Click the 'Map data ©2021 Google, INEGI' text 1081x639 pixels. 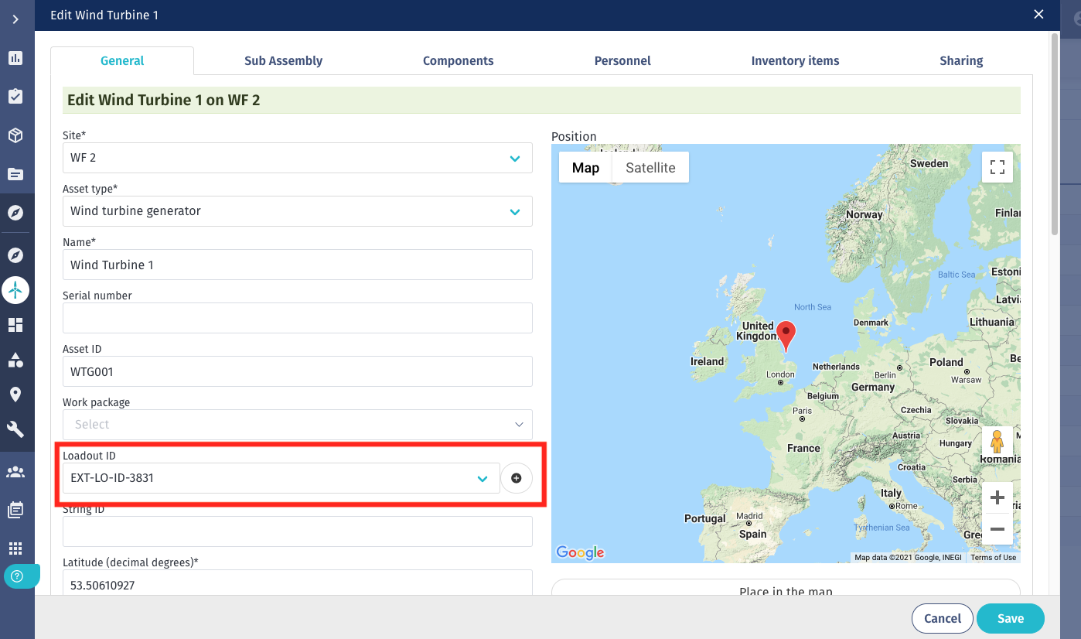pyautogui.click(x=909, y=558)
